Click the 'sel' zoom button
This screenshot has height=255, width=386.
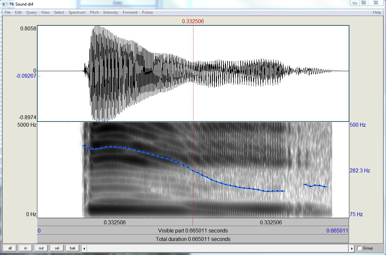[x=57, y=248]
